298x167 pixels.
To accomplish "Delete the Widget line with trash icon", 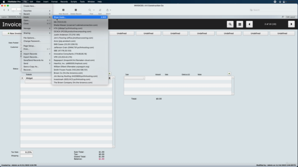I will pos(109,78).
